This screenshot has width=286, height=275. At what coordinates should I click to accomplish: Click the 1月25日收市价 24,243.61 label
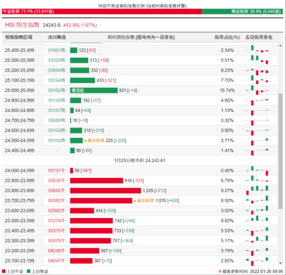tap(139, 160)
